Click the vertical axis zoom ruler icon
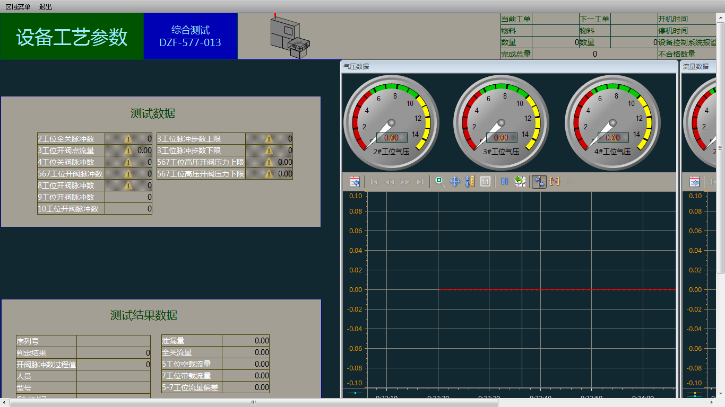This screenshot has height=407, width=725. point(470,182)
